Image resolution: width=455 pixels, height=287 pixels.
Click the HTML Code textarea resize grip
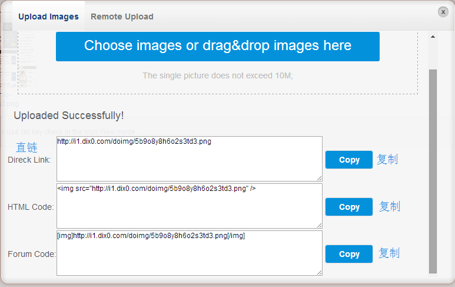coord(319,226)
